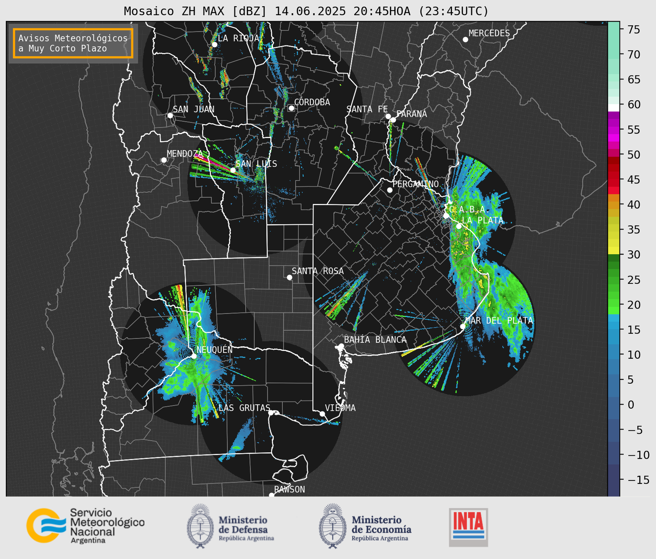This screenshot has height=559, width=656.
Task: Click the Ministerio de Economía emblem
Action: [332, 526]
